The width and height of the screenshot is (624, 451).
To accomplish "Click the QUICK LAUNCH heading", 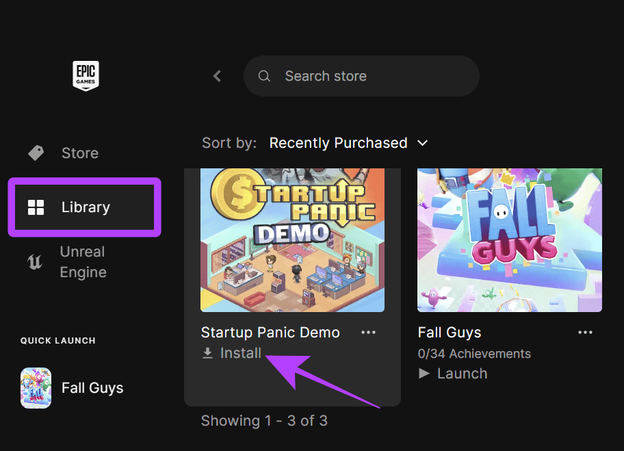I will click(x=58, y=341).
